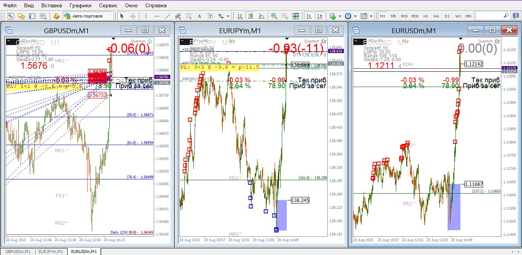
Task: Click the 1.11687 price label on EURUSD chart
Action: coord(473,184)
